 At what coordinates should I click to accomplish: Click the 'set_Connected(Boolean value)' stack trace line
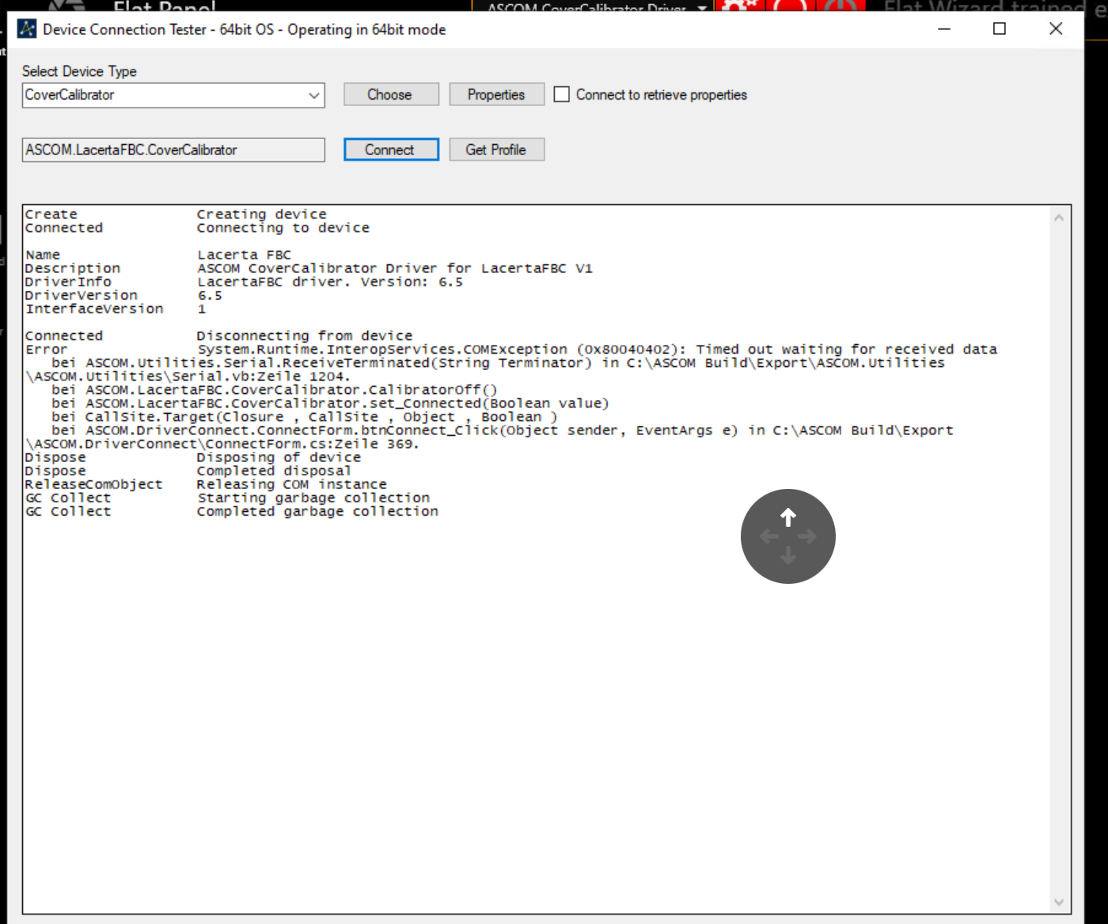click(x=330, y=403)
